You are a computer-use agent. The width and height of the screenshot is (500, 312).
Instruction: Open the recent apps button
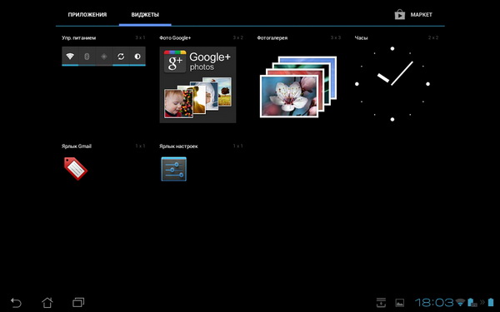pos(78,302)
